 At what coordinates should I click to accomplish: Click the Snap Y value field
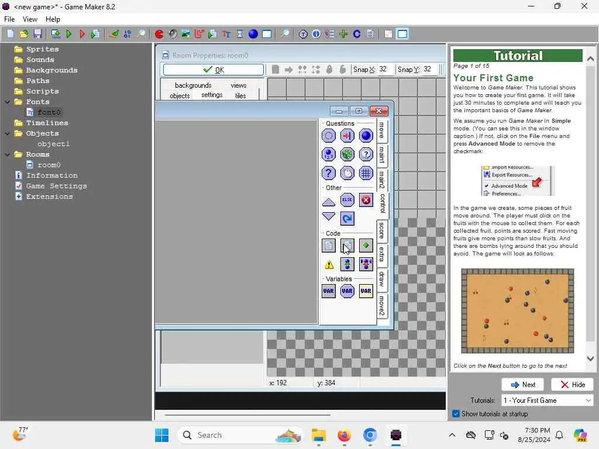tap(429, 69)
